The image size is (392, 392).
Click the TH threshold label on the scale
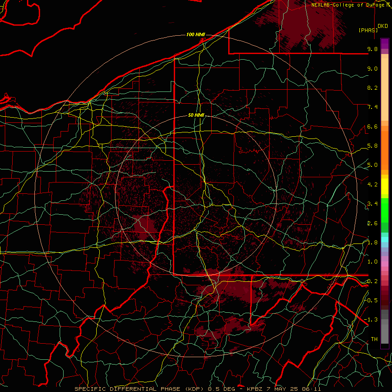pos(374,339)
